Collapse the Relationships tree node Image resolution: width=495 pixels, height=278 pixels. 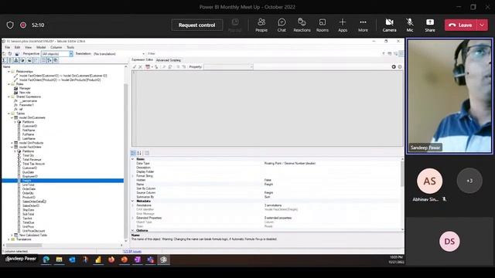tap(9, 72)
